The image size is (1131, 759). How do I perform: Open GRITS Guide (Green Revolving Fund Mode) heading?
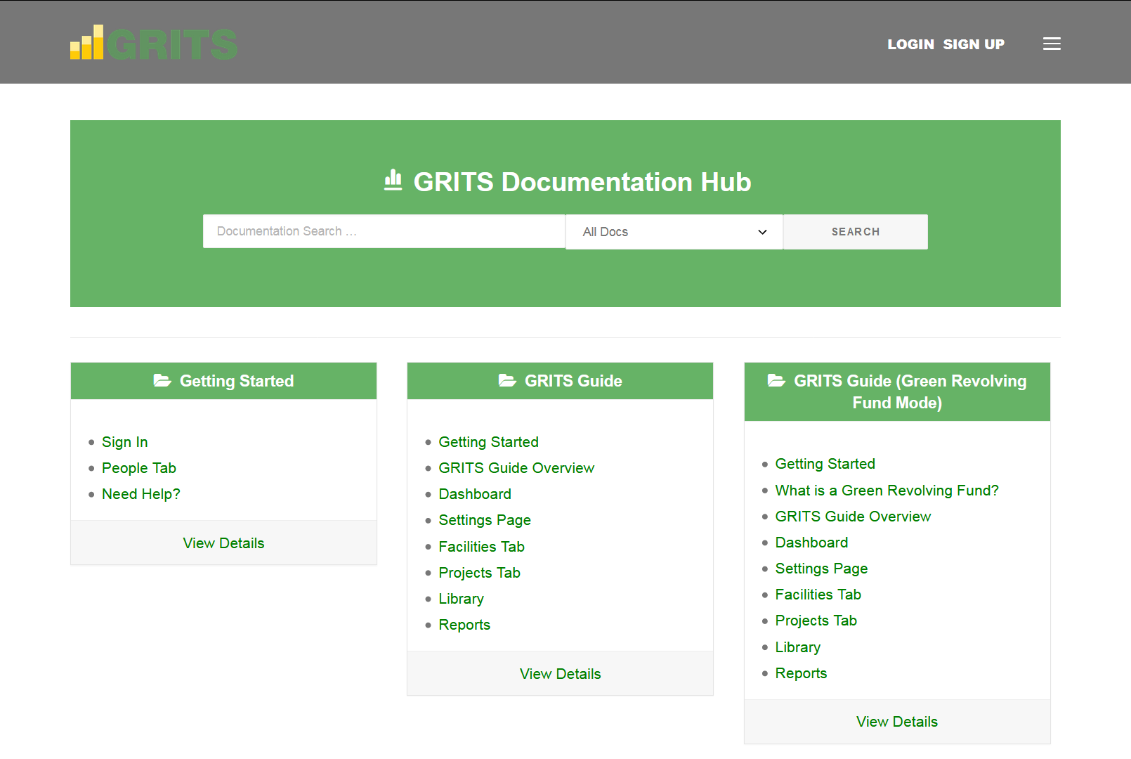(910, 391)
